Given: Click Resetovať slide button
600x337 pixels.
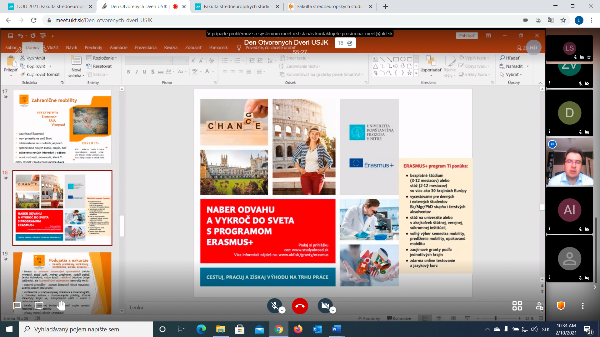Looking at the screenshot, I should (x=99, y=66).
